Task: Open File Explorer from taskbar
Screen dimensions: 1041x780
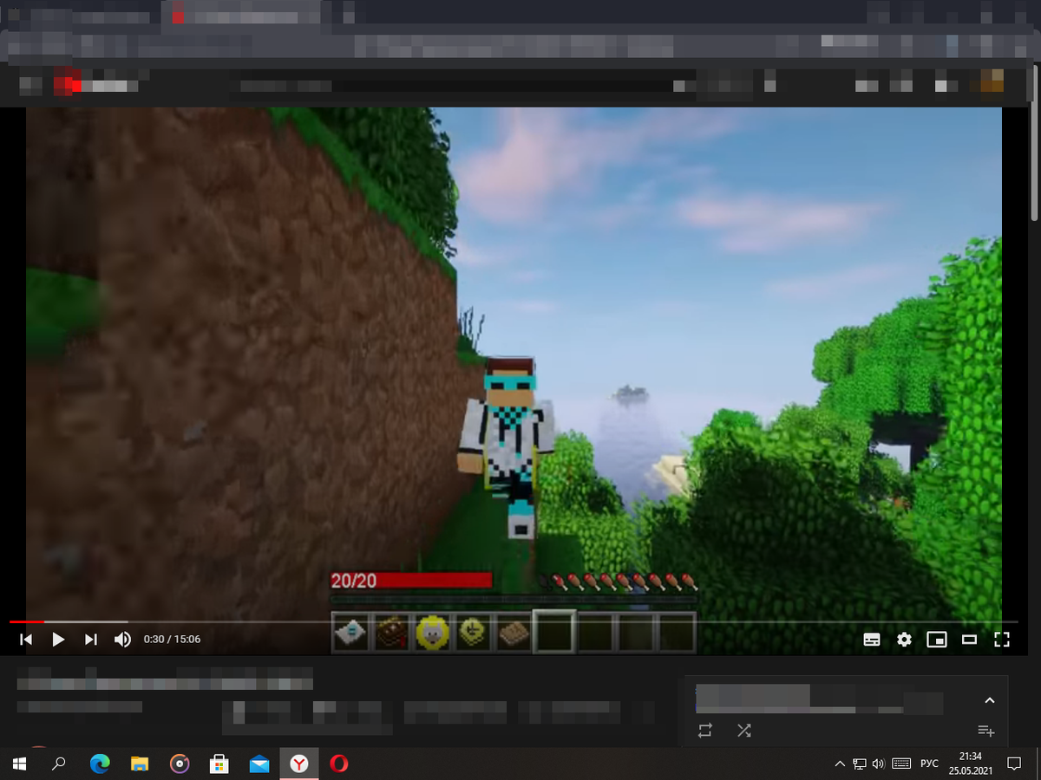Action: [x=140, y=764]
